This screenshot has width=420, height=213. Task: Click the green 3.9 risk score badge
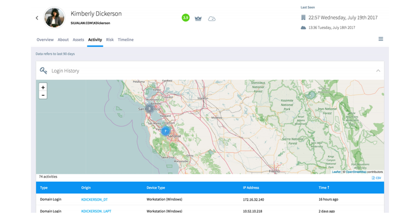pos(185,18)
